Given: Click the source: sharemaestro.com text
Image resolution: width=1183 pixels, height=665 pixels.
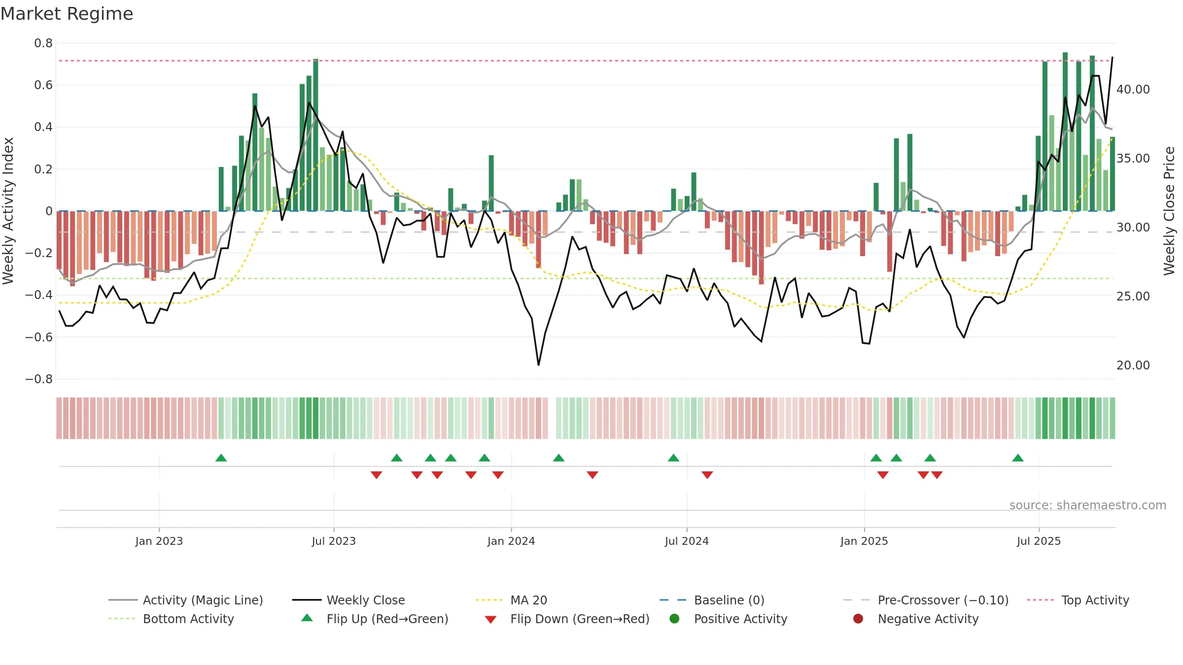Looking at the screenshot, I should click(x=1088, y=505).
